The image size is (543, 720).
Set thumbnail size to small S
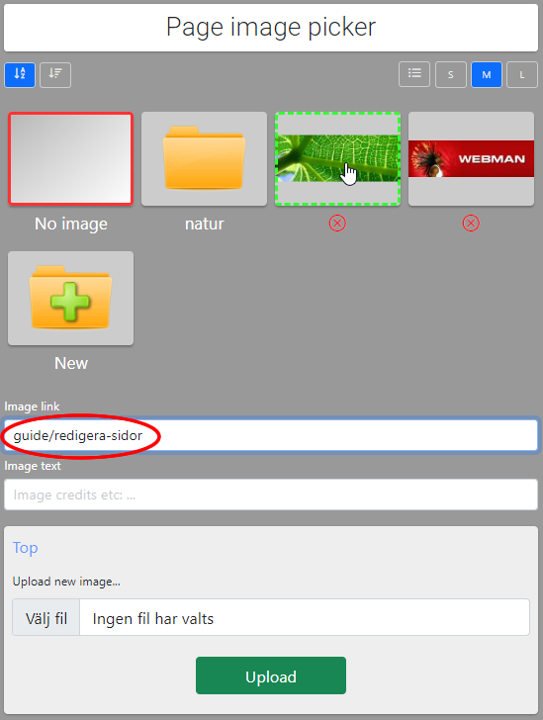point(451,74)
